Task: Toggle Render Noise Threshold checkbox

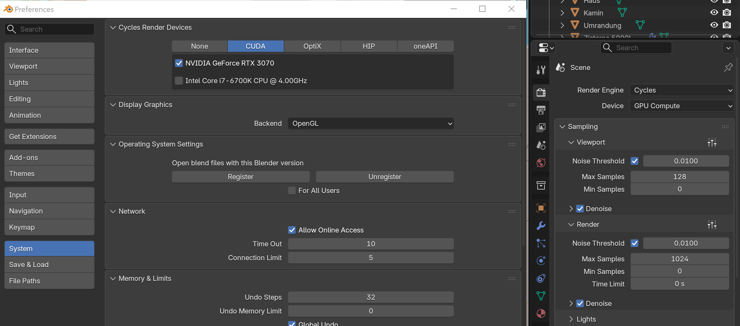Action: 635,243
